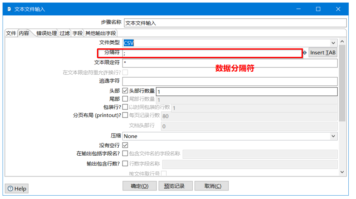Click the variable diamond icon beside 分隔符
This screenshot has height=199, width=356.
(305, 53)
